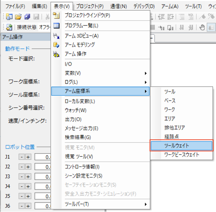Viewport: 216px width, 212px height.
Task: Select ツールウェイト in the submenu
Action: (181, 146)
